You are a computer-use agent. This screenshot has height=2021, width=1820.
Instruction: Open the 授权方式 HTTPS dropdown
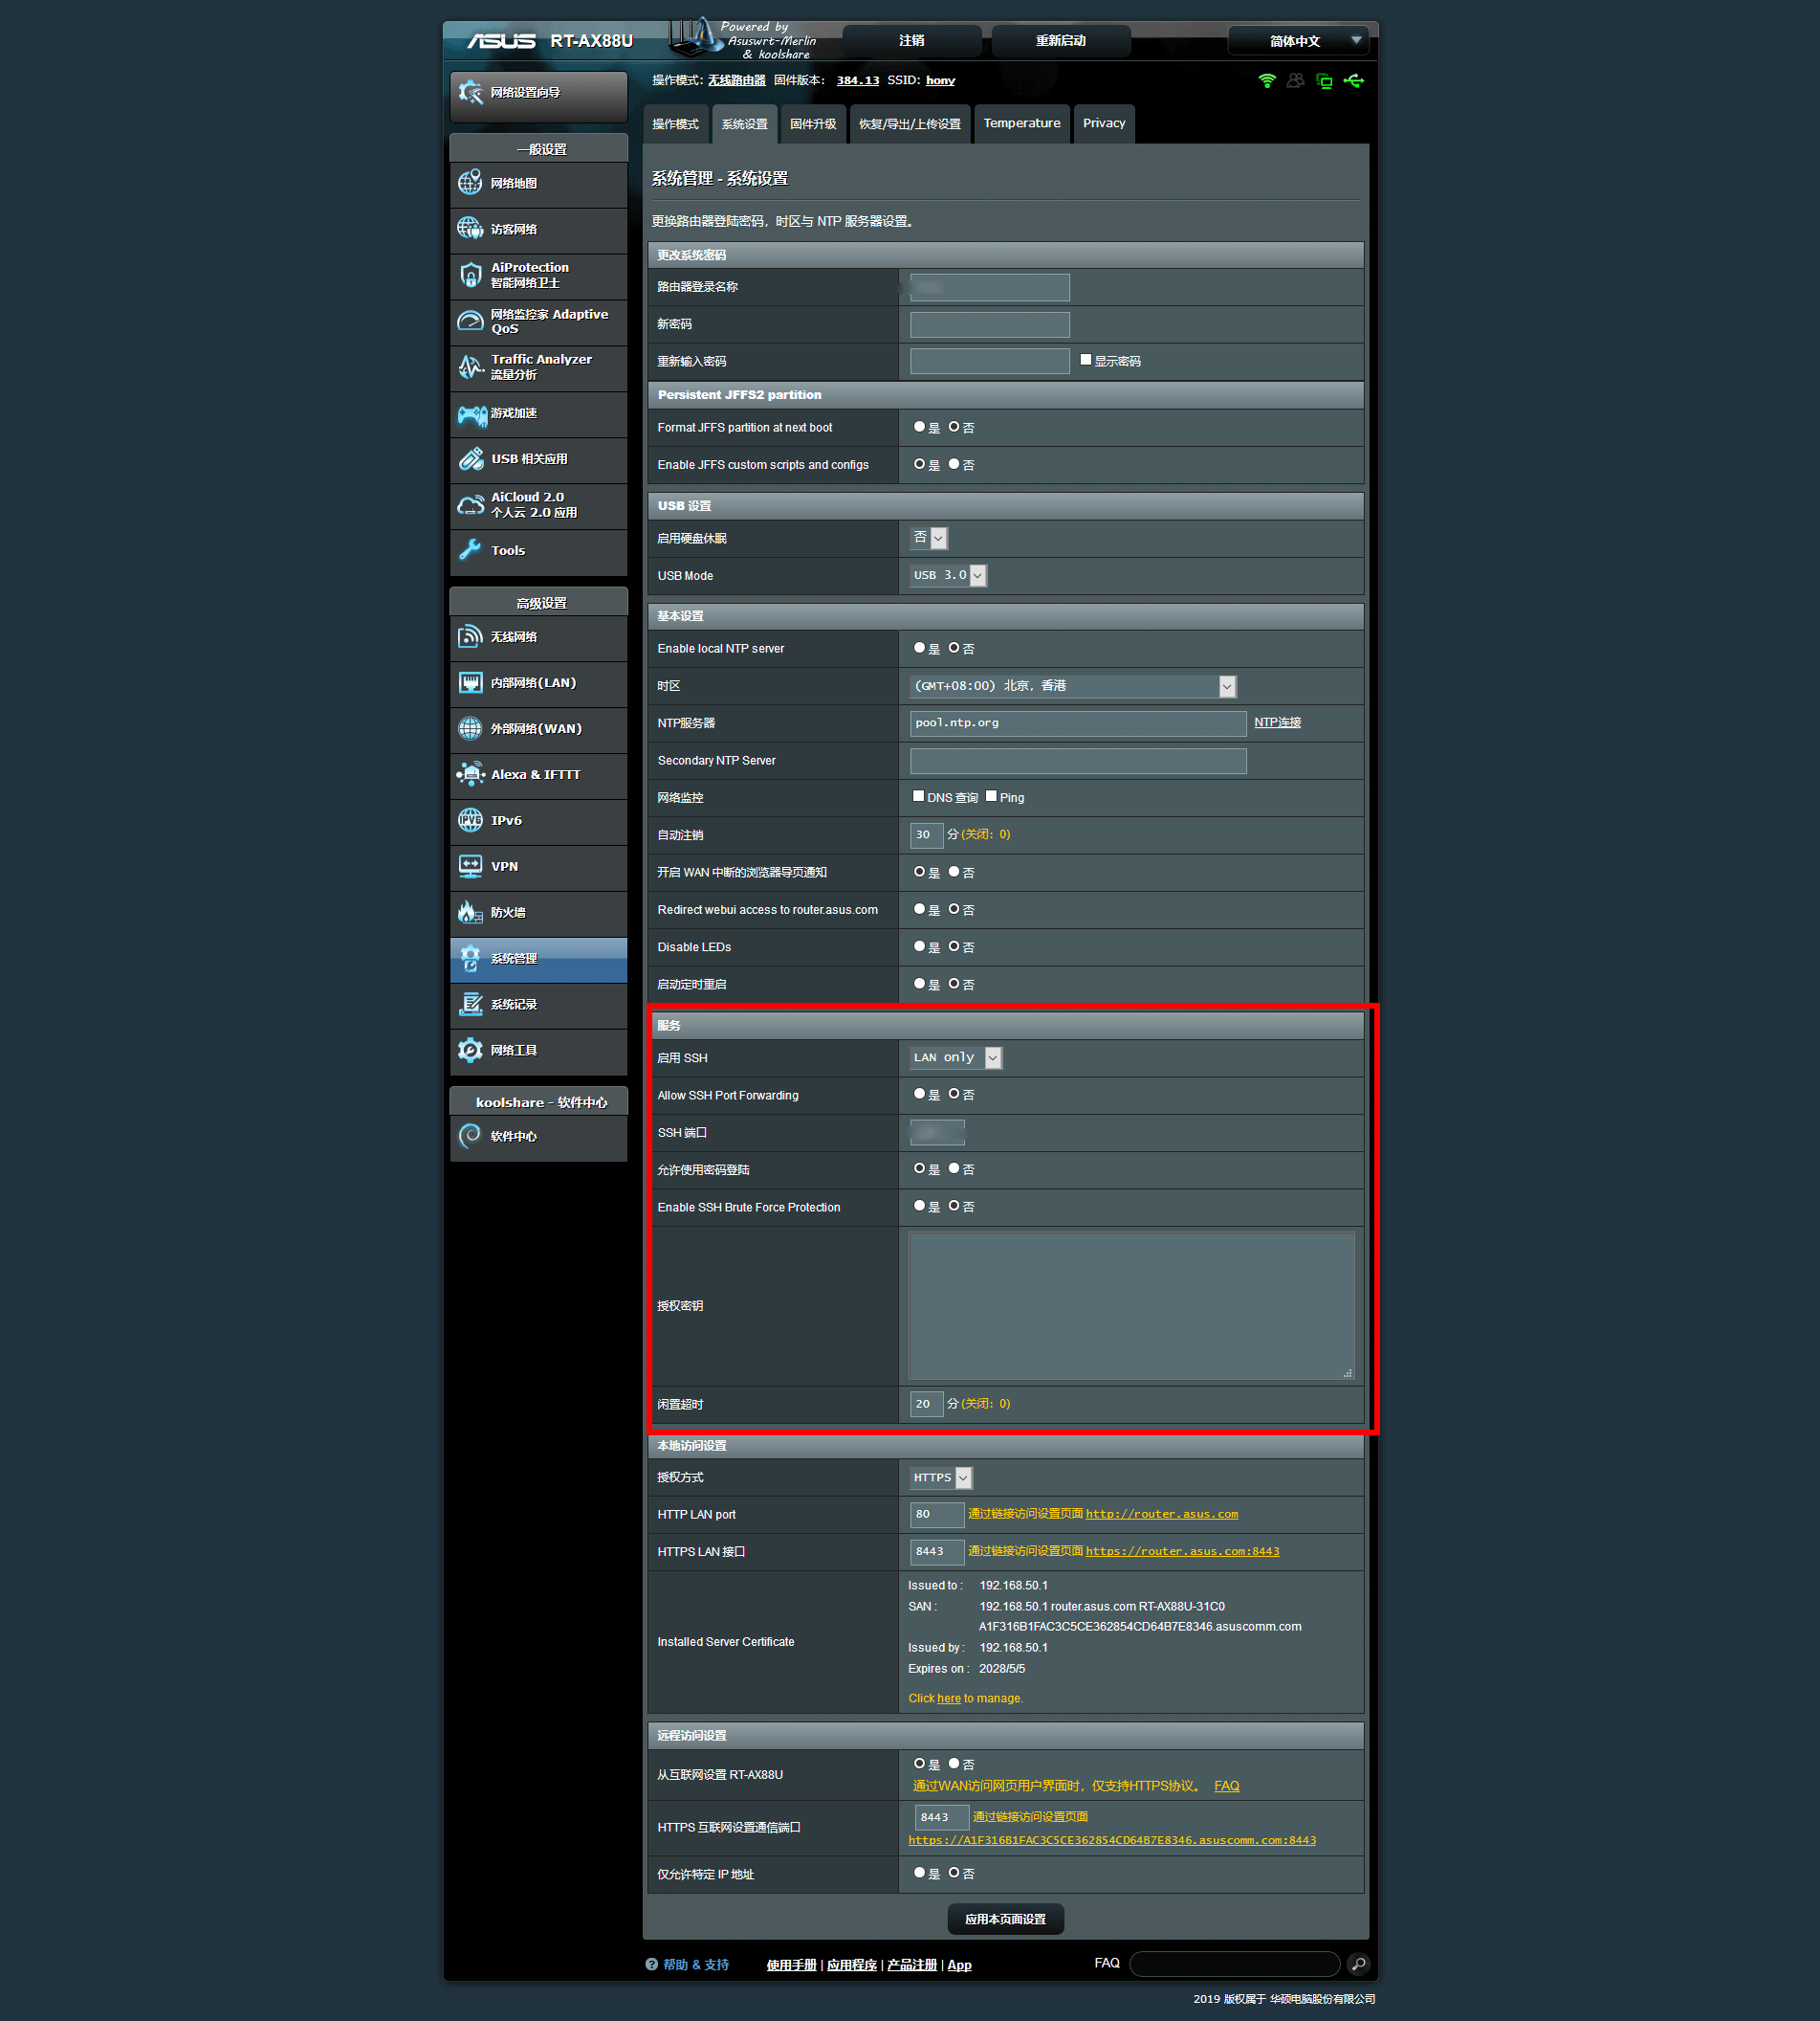click(x=941, y=1477)
